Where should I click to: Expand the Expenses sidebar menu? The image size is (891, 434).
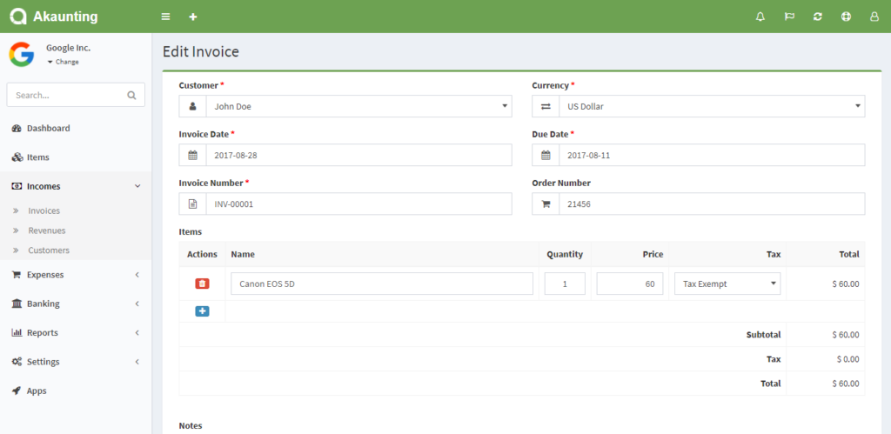[x=75, y=275]
